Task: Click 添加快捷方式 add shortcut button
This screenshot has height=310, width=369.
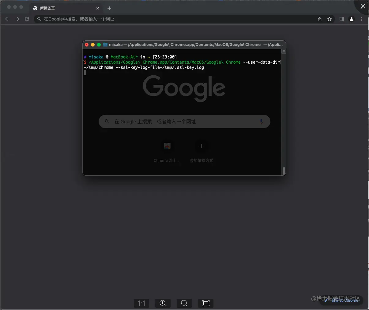Action: [201, 151]
